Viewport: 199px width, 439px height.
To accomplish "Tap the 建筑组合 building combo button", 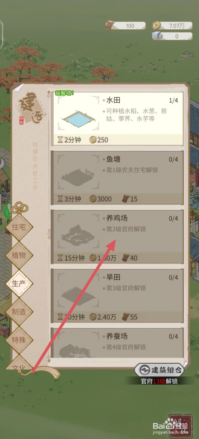I will [160, 370].
